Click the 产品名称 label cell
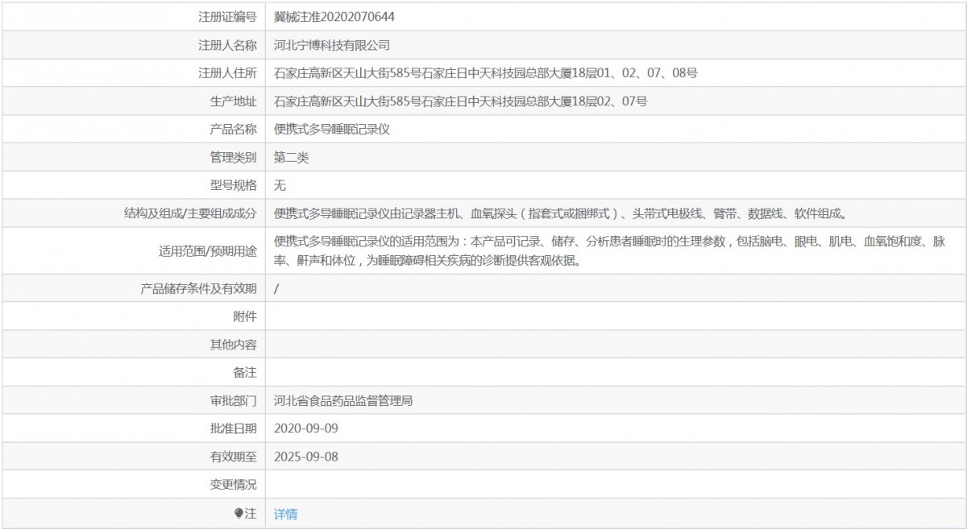 point(133,129)
